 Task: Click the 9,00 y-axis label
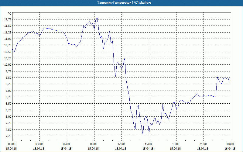pyautogui.click(x=9, y=91)
